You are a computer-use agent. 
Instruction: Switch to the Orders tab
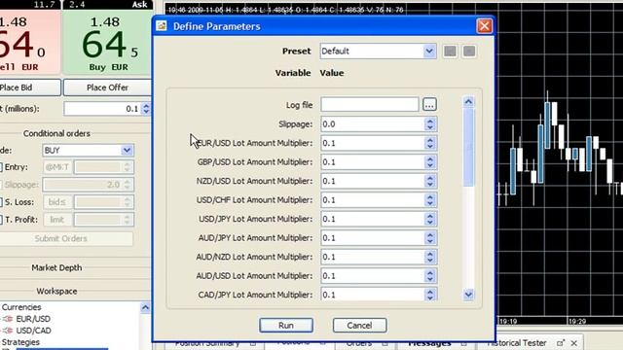coord(359,343)
